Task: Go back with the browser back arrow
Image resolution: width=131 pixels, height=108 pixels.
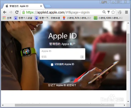Action: coord(5,12)
